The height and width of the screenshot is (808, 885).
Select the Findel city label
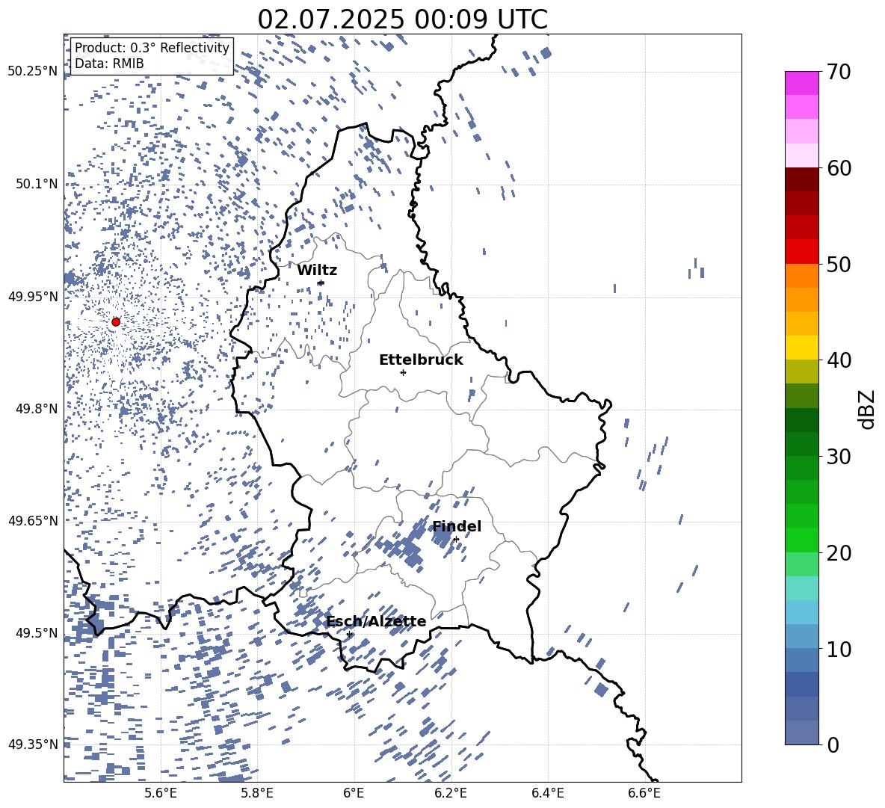pyautogui.click(x=457, y=526)
